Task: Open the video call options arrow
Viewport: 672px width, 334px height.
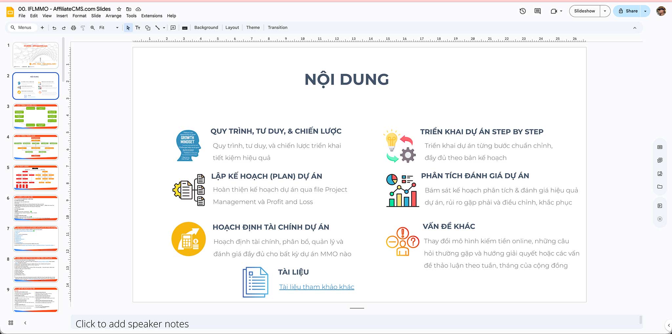Action: pos(561,11)
